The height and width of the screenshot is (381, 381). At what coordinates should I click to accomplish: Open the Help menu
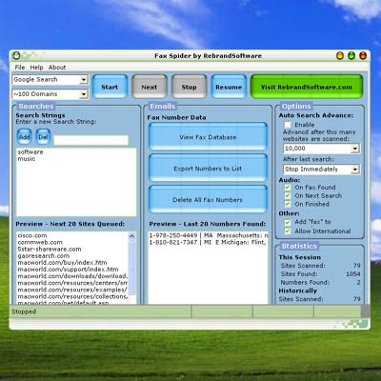coord(36,68)
